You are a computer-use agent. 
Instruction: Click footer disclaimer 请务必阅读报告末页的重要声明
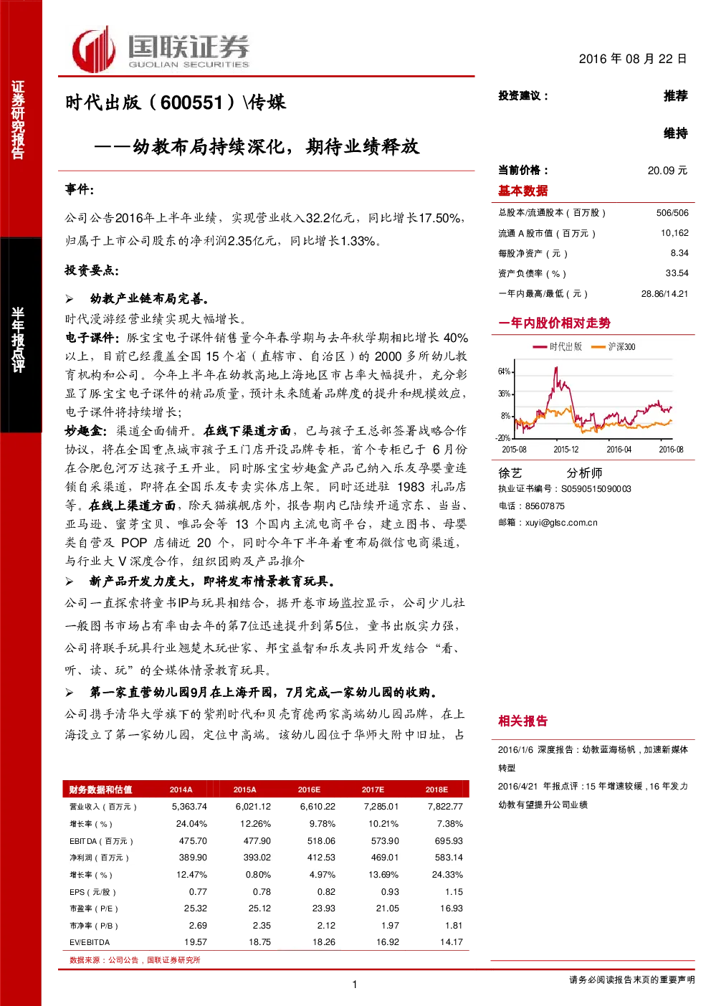pyautogui.click(x=631, y=979)
